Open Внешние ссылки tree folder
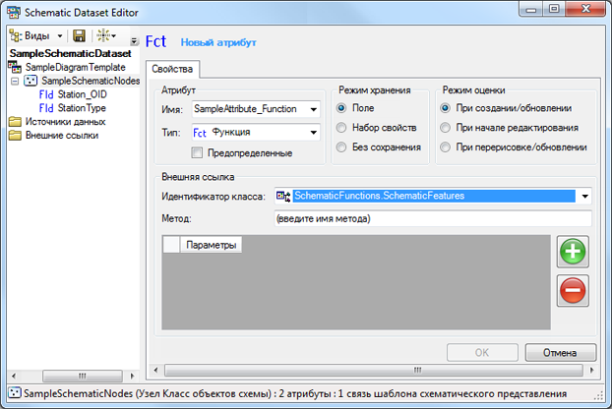The image size is (612, 409). click(x=62, y=136)
